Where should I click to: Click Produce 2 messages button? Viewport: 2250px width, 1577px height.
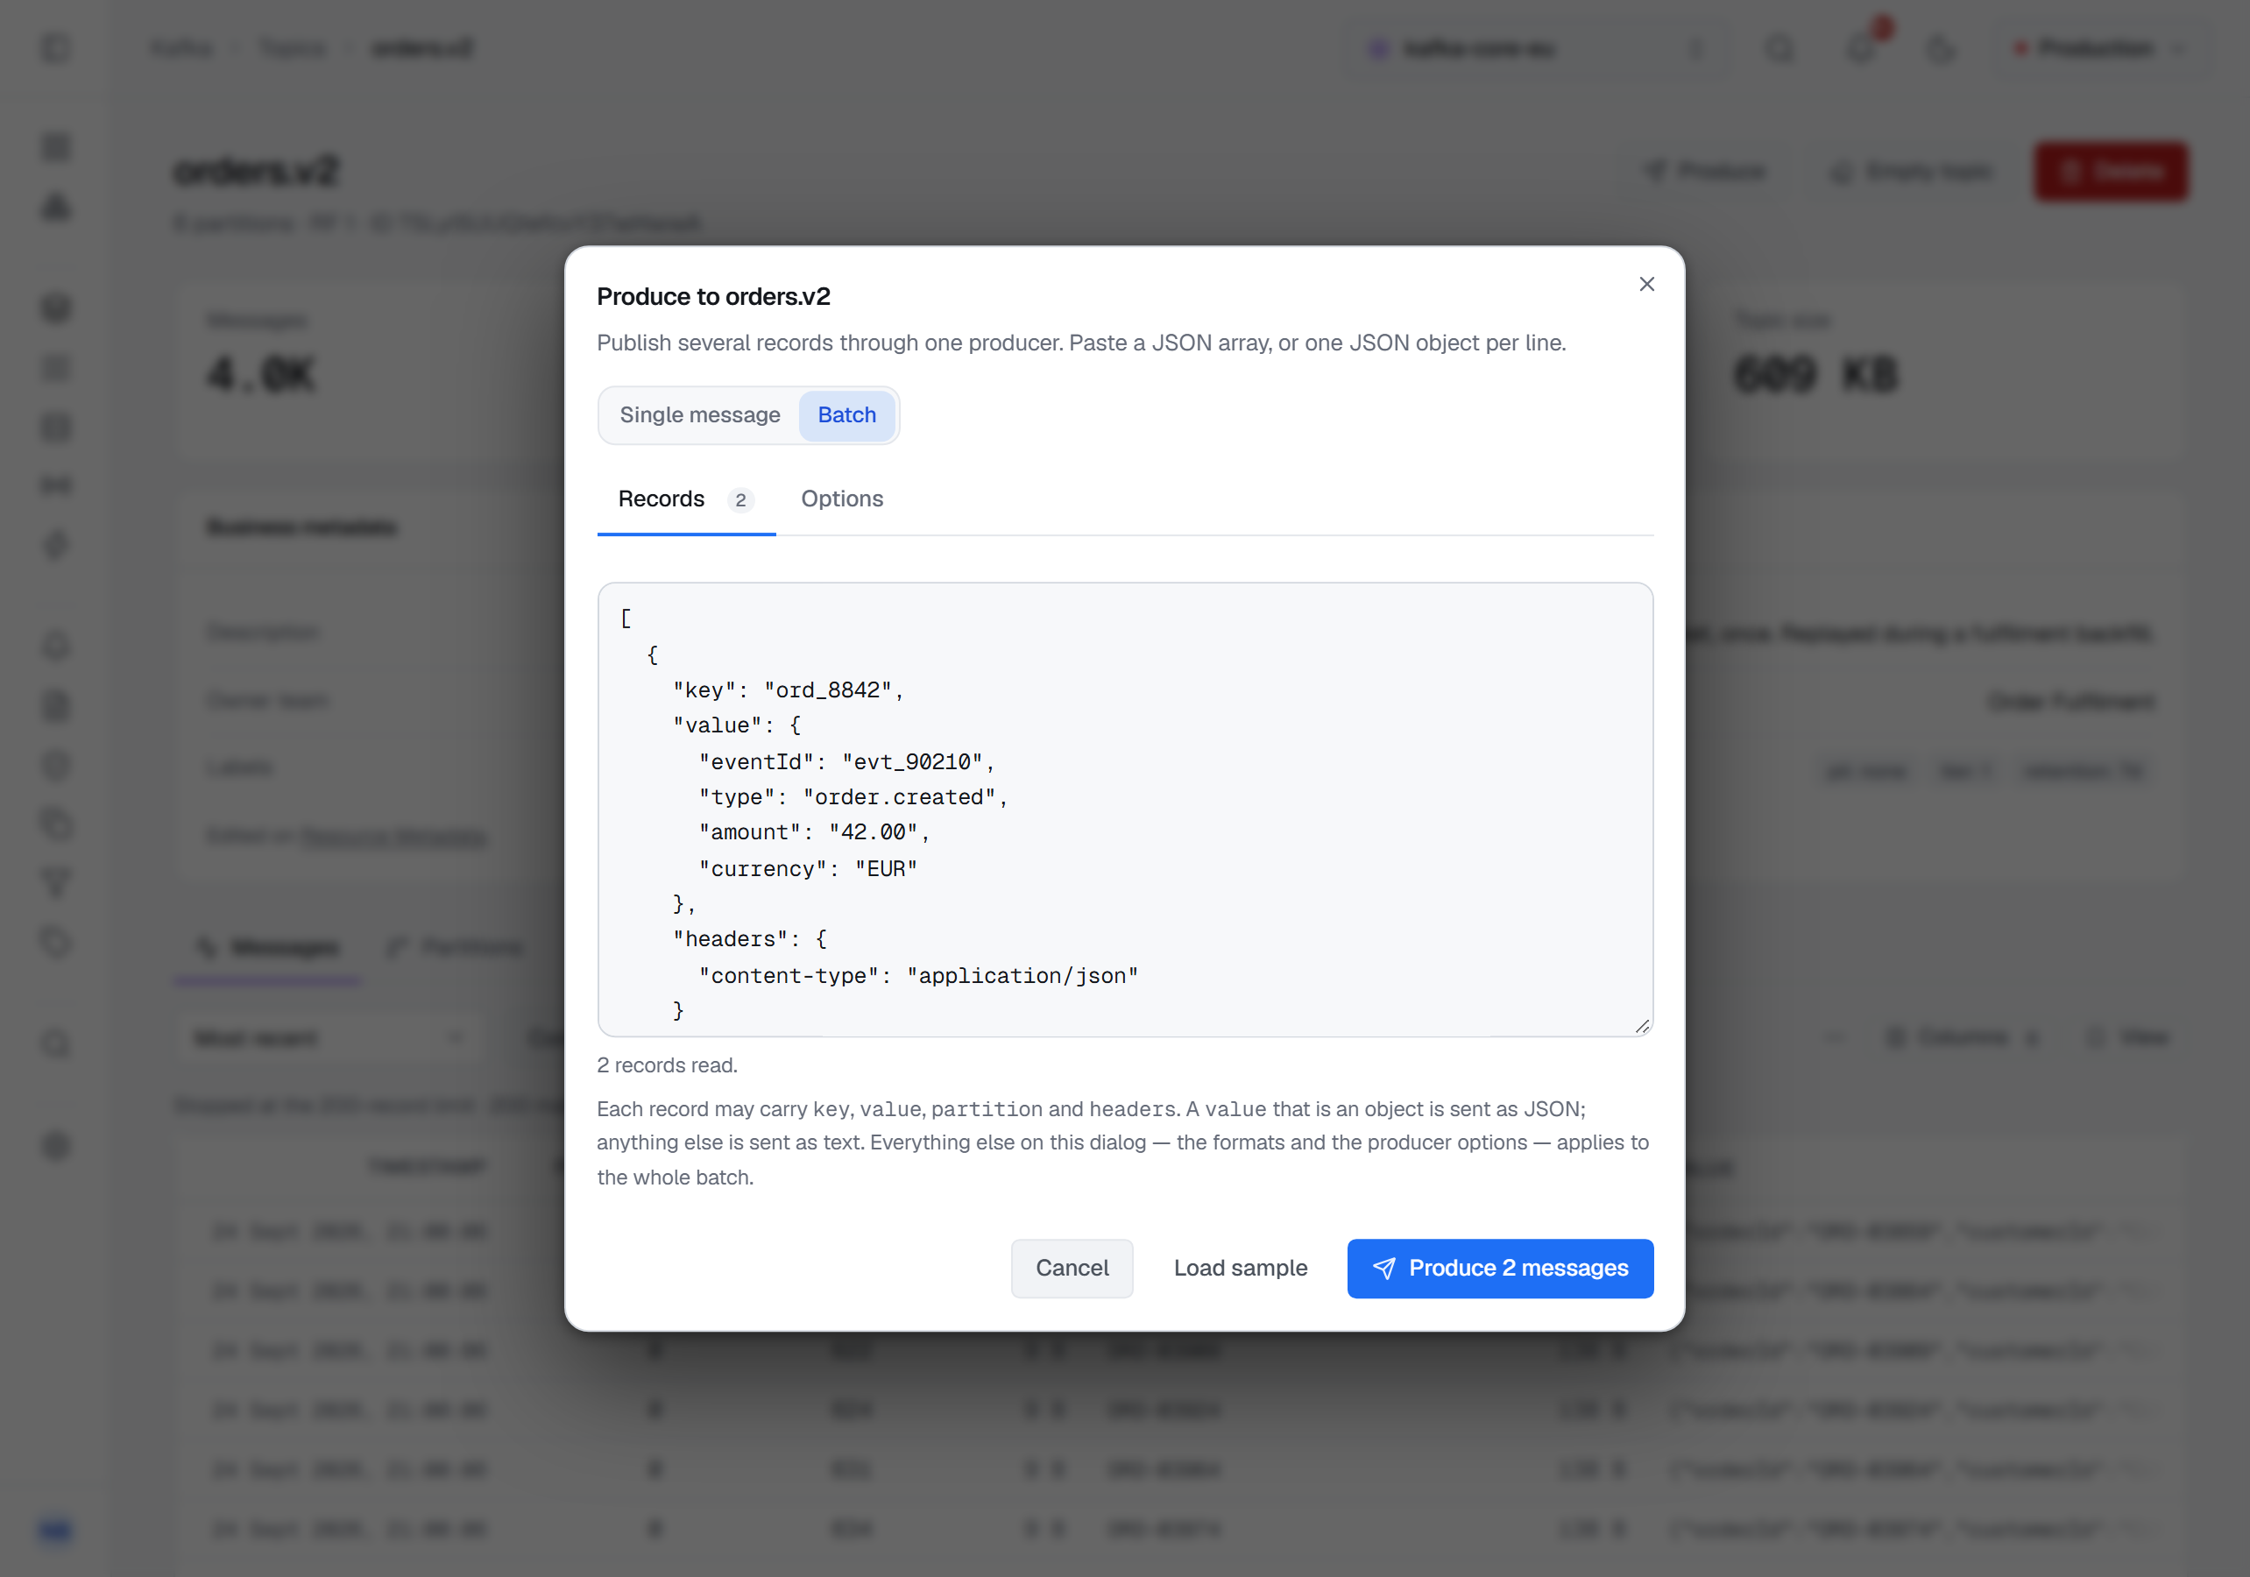1500,1269
